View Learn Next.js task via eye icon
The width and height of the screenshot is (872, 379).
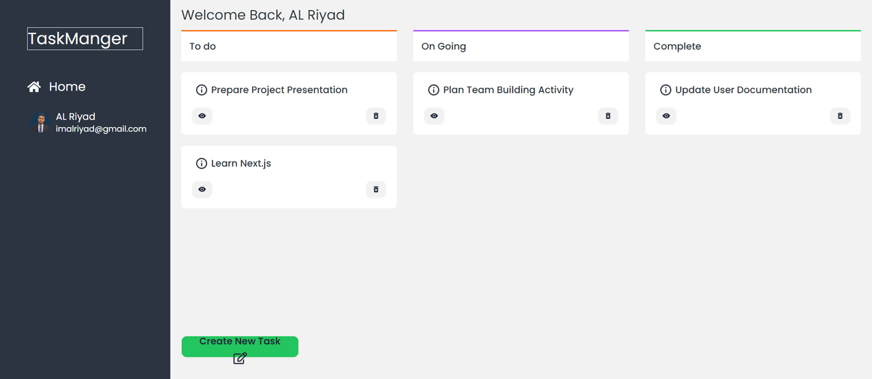click(202, 190)
